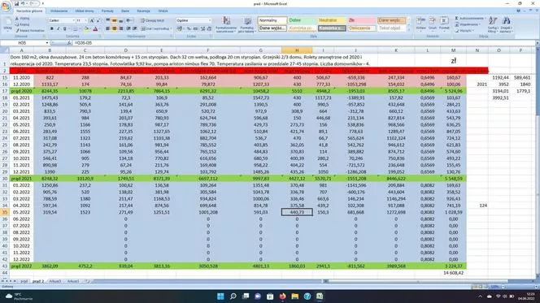540x303 pixels.
Task: Open the Ogólne number format dropdown
Action: click(x=209, y=20)
